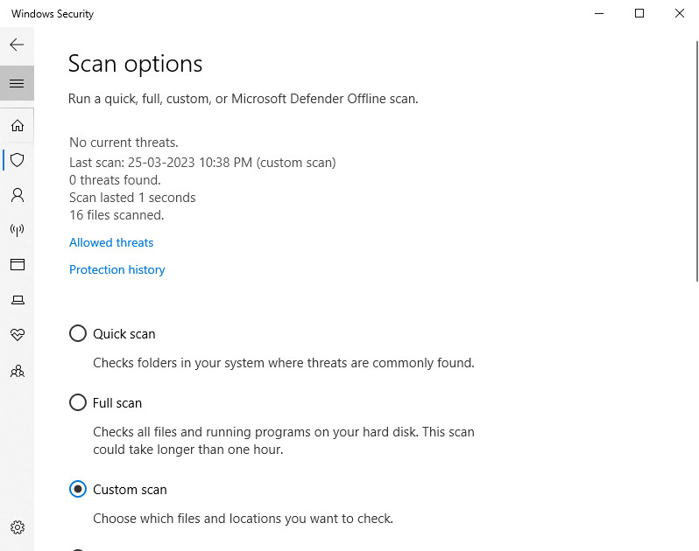Click the Full scan label text
The width and height of the screenshot is (699, 551).
coord(117,403)
